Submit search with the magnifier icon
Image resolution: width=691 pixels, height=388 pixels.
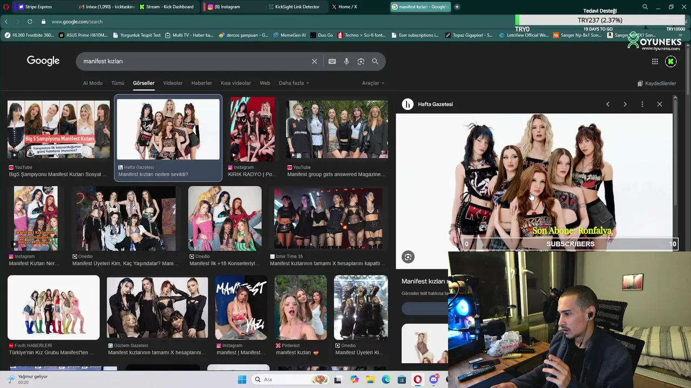click(375, 61)
